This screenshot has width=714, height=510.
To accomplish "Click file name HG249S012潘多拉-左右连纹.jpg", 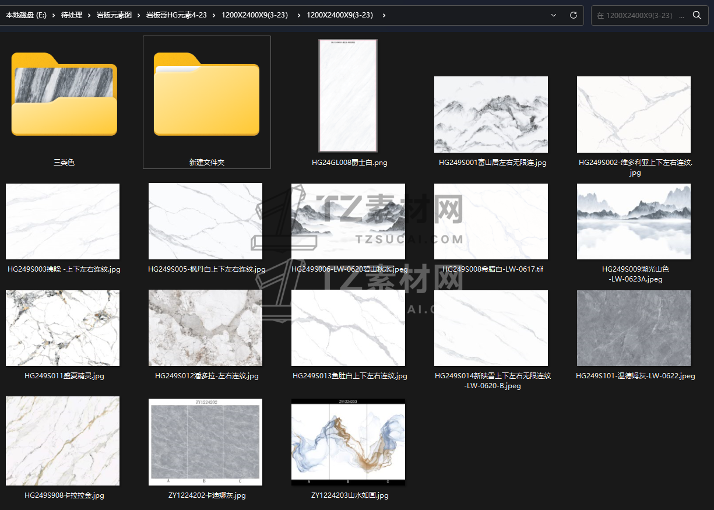I will click(x=207, y=376).
